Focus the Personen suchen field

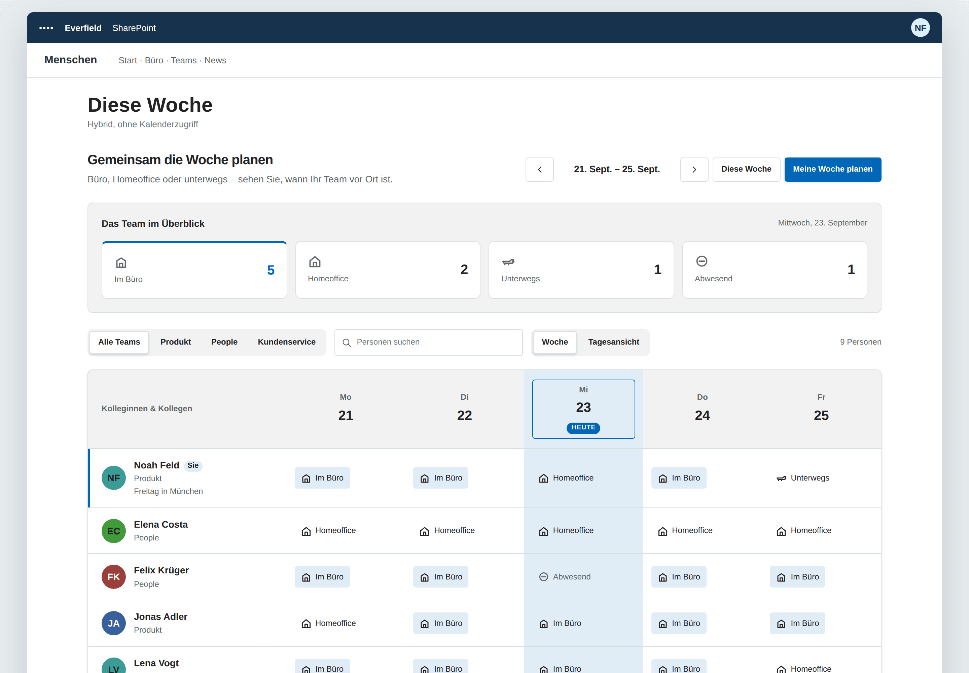[x=428, y=343]
